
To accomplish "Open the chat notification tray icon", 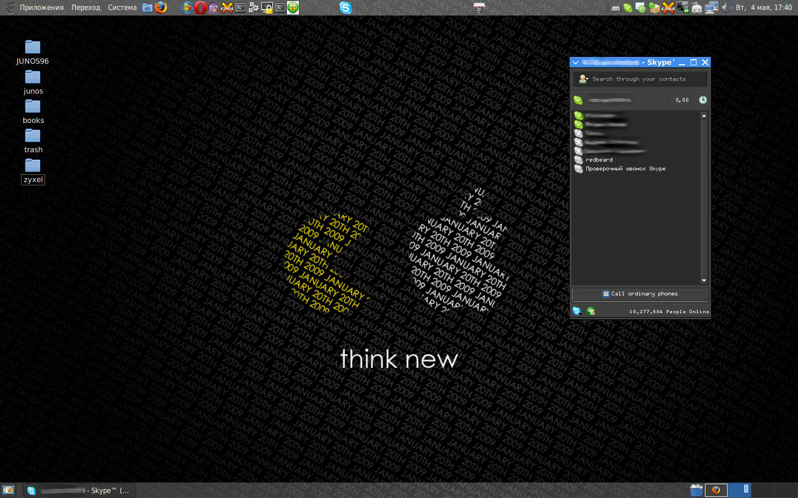I will pyautogui.click(x=641, y=8).
